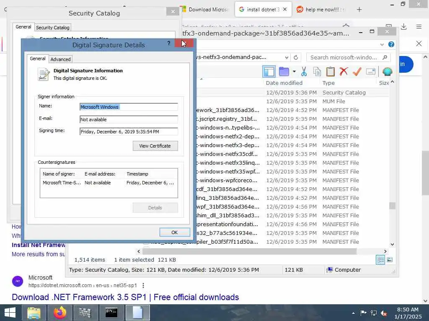Click the network tray icon
The height and width of the screenshot is (321, 429).
point(373,313)
